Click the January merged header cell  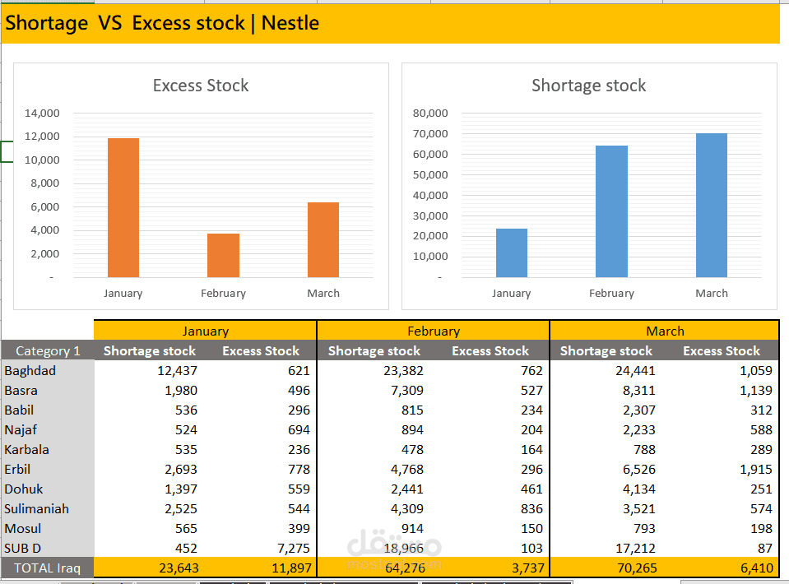205,331
